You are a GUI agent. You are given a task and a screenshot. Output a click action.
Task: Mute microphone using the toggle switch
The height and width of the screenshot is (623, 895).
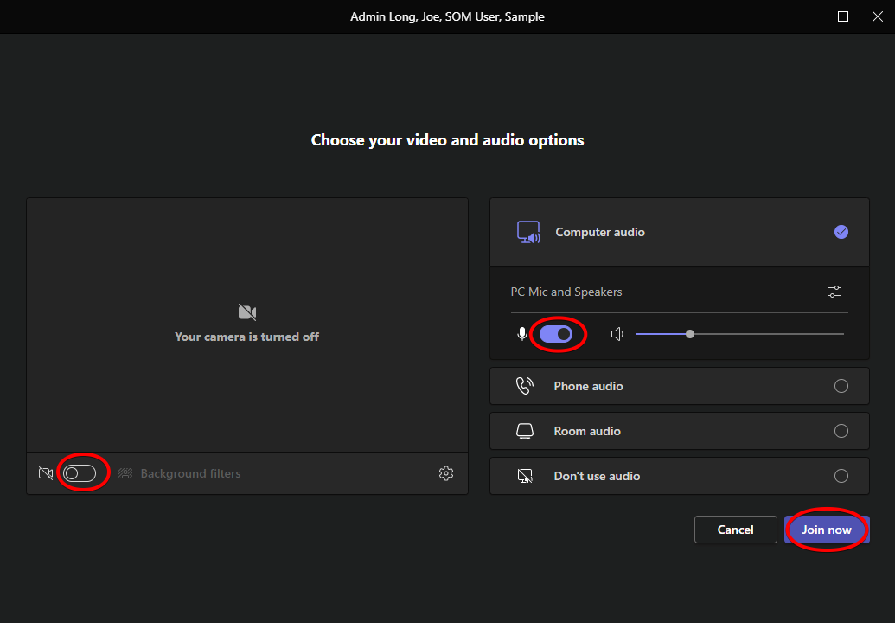click(x=556, y=334)
